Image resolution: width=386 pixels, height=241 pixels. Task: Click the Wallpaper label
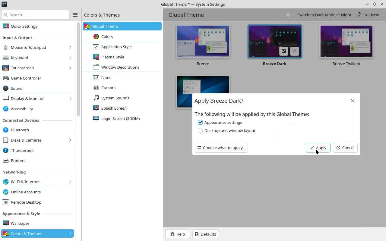[20, 223]
